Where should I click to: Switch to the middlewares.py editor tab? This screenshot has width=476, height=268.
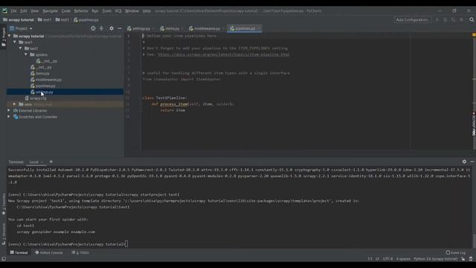[207, 28]
